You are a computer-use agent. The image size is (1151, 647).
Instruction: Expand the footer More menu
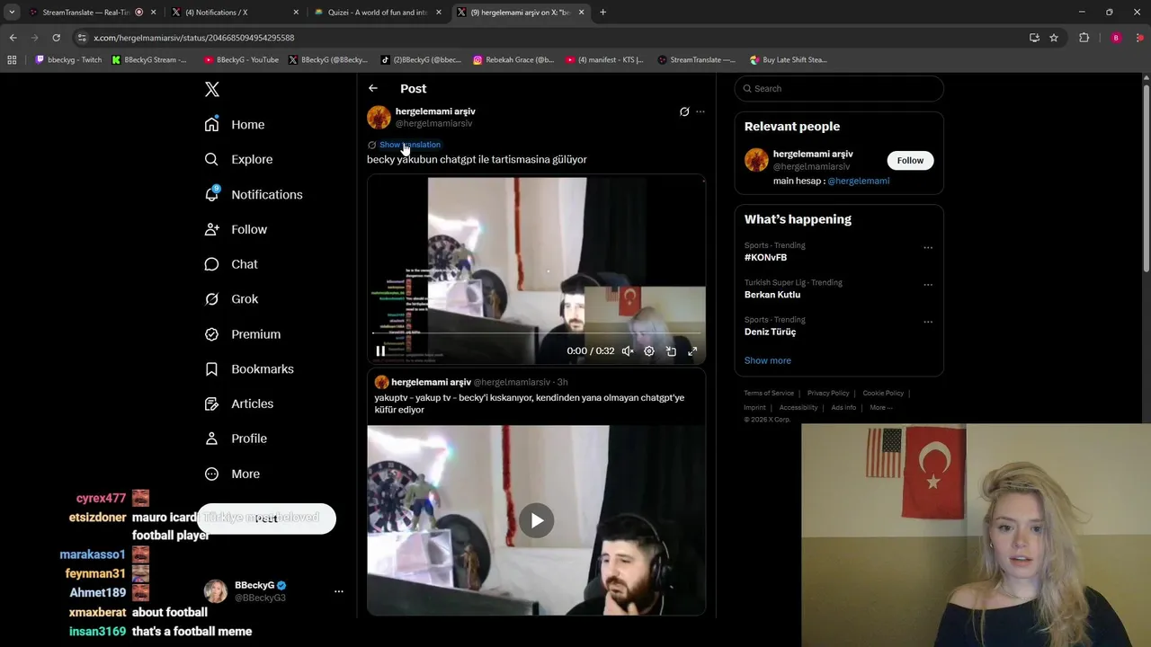(x=881, y=407)
